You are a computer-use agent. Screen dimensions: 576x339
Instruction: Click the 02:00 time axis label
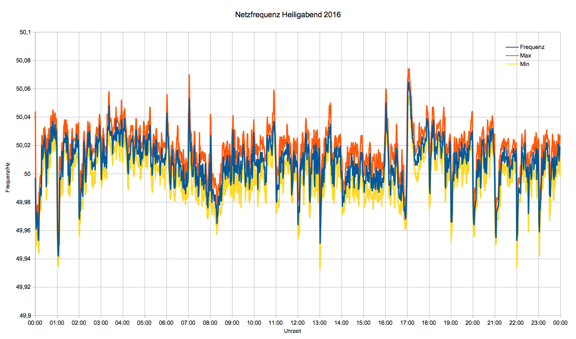click(79, 322)
